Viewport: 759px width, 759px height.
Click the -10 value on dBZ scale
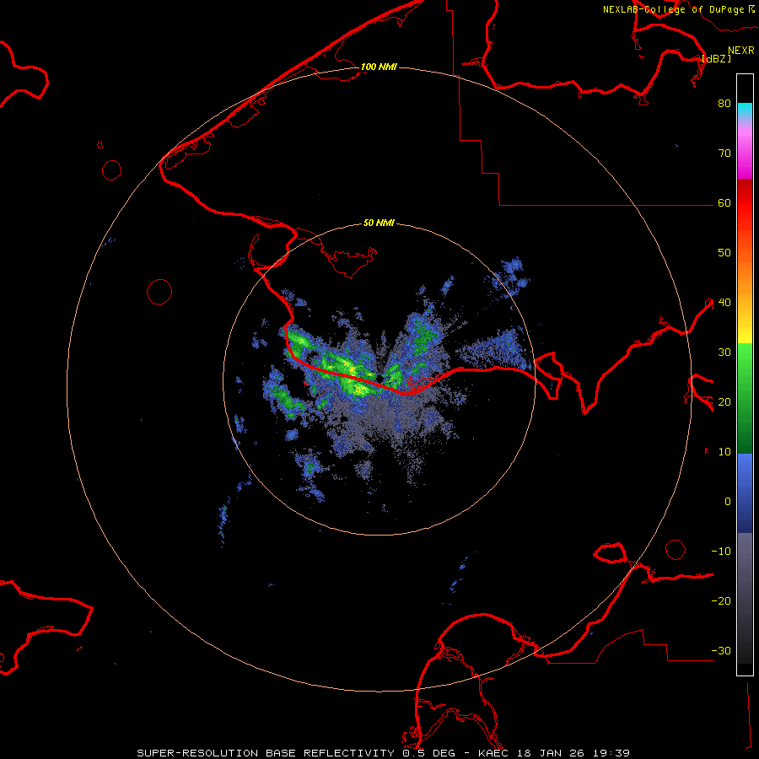click(721, 551)
